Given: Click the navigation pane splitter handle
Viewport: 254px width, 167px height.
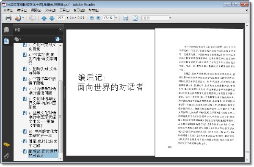Looking at the screenshot, I should pos(64,93).
